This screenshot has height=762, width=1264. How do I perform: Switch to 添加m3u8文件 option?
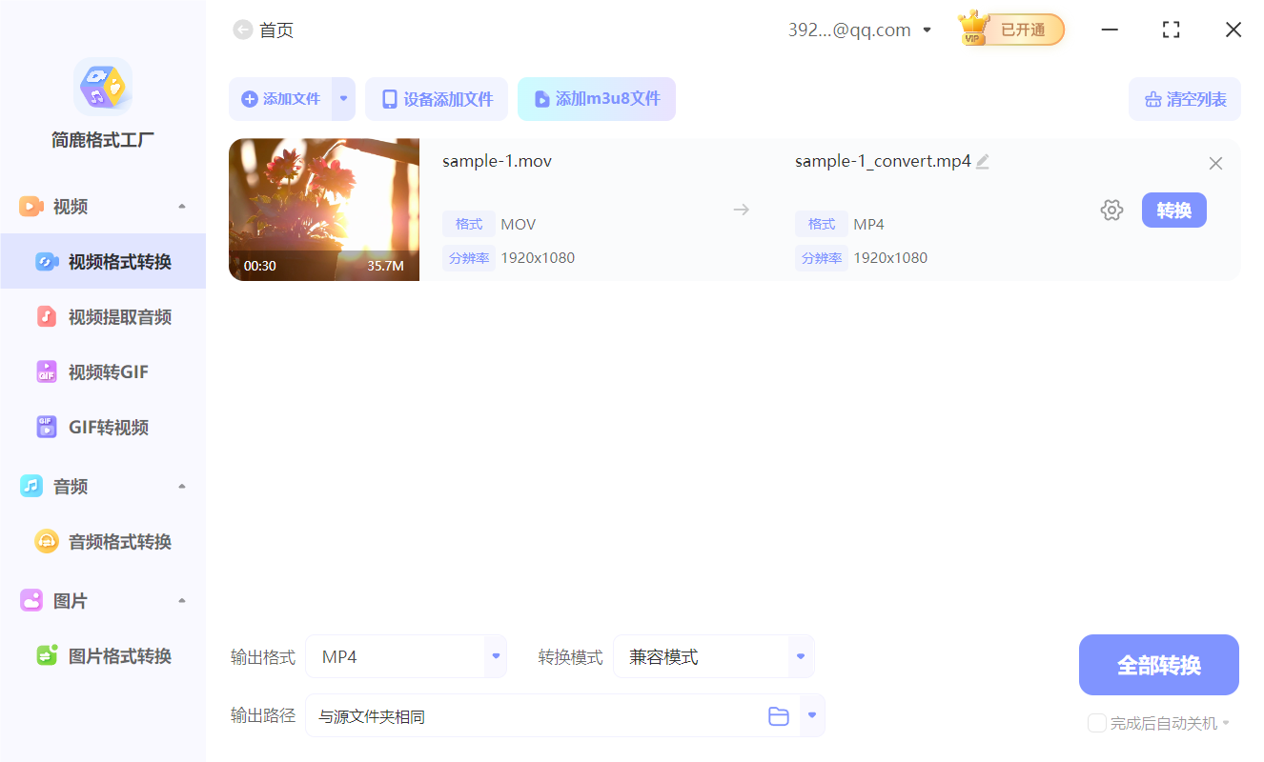597,99
